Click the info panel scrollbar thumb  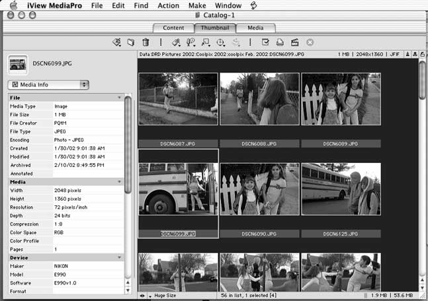128,145
